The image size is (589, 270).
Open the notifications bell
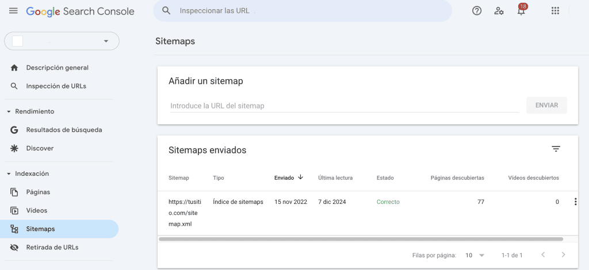(x=521, y=11)
